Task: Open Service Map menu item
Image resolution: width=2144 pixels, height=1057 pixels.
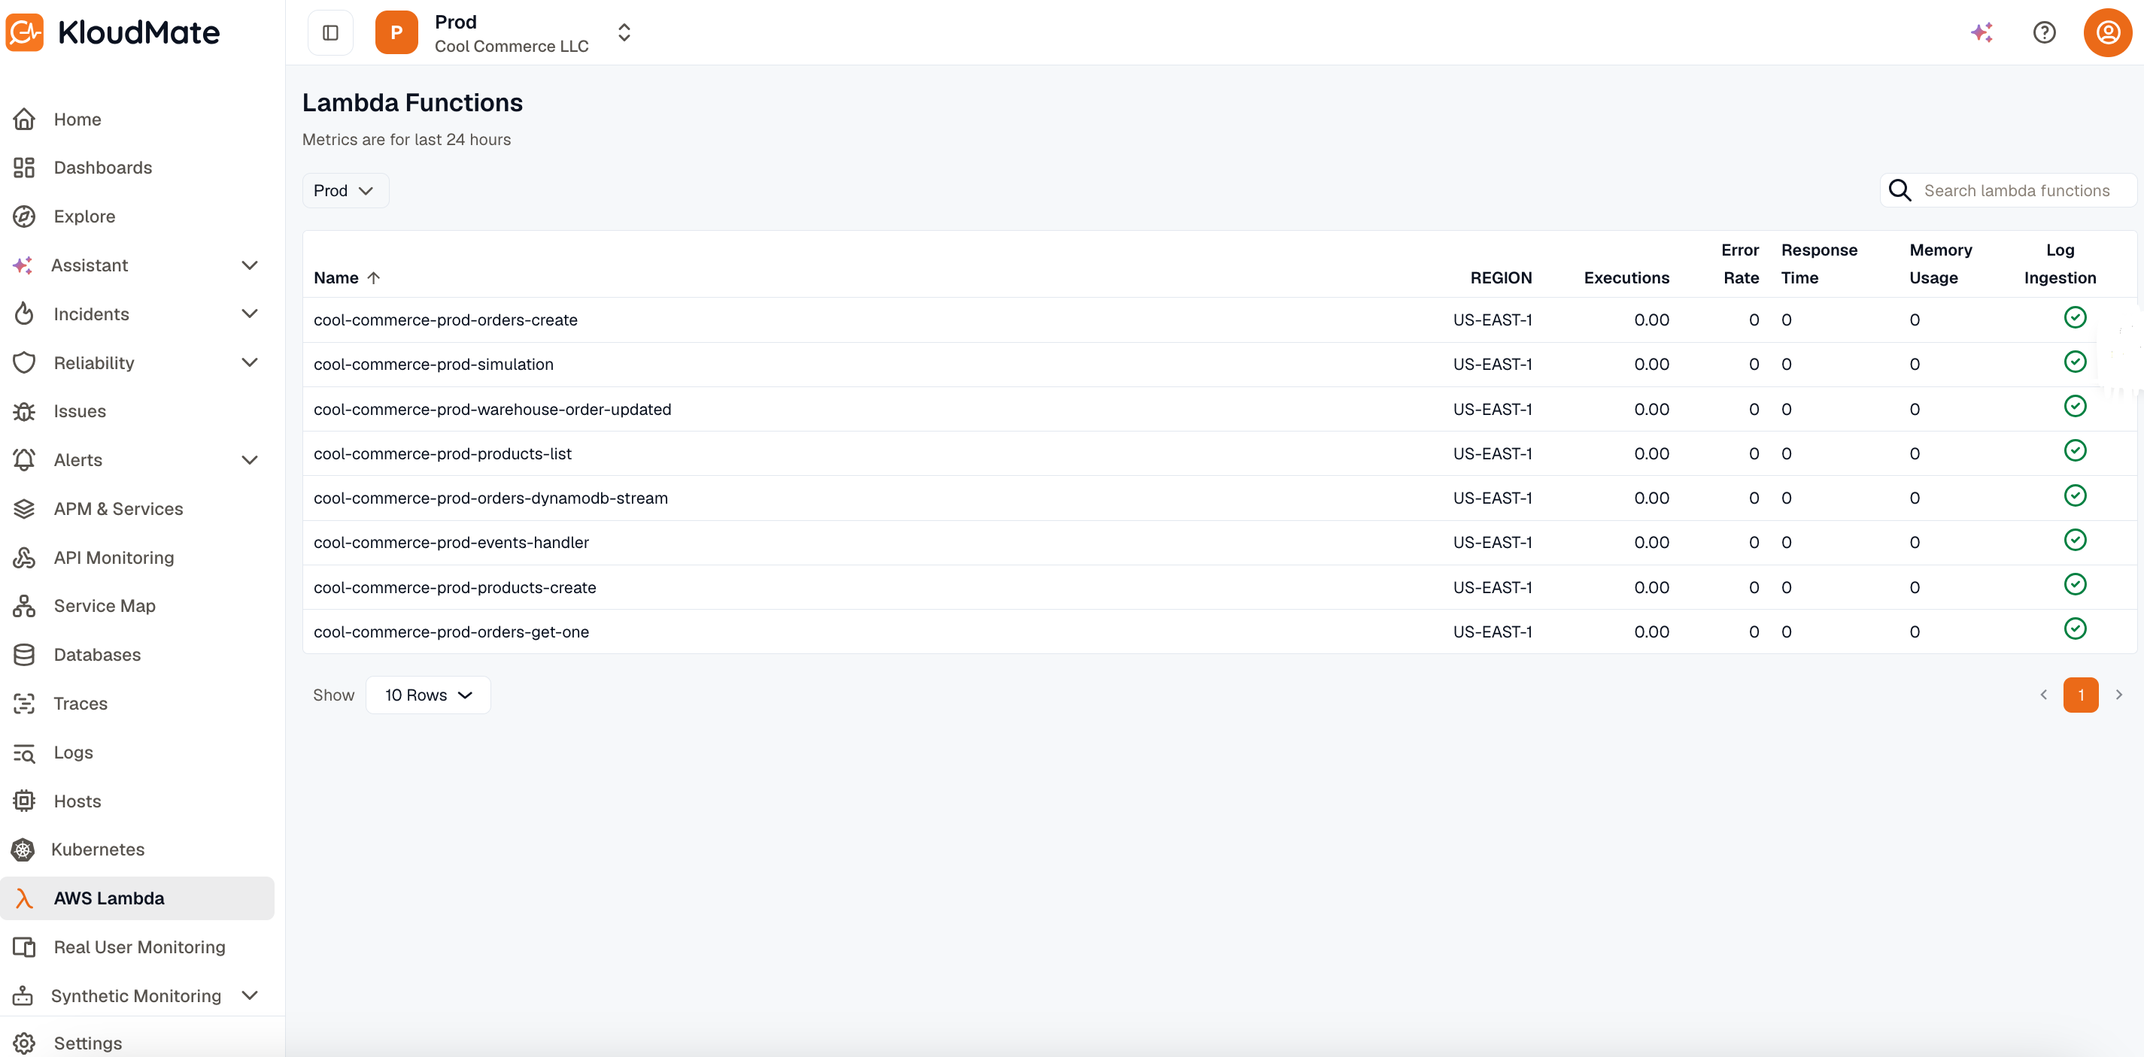Action: (105, 606)
